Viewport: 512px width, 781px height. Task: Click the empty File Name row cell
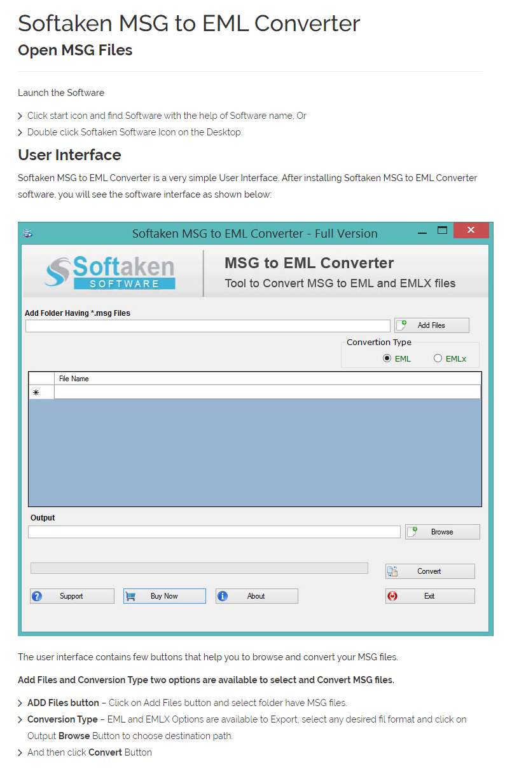[x=267, y=392]
